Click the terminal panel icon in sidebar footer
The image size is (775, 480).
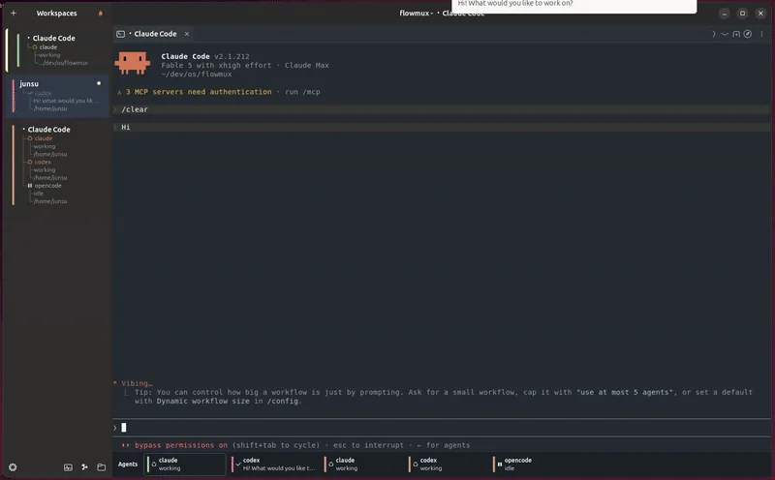68,467
